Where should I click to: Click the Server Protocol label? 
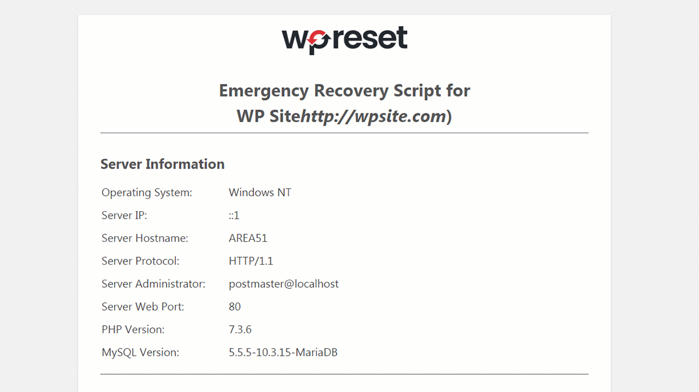pyautogui.click(x=140, y=261)
